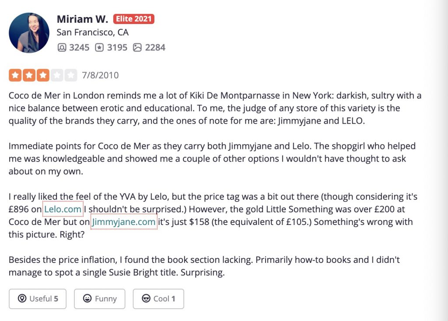Click the second orange rating star
The height and width of the screenshot is (321, 448).
point(29,75)
